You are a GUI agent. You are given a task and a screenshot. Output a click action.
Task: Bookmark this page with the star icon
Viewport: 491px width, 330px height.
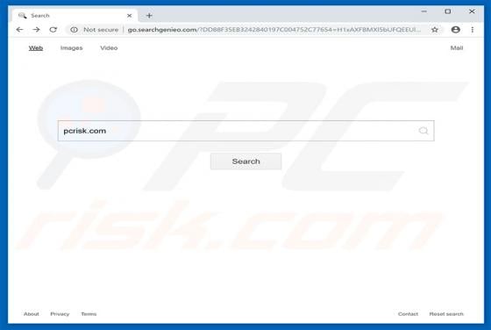[435, 30]
